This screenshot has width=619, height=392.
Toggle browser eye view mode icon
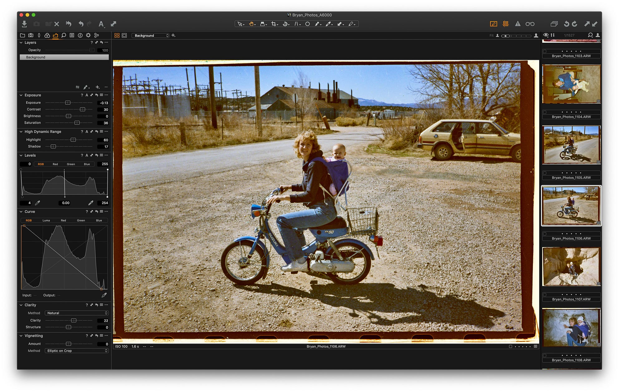point(546,35)
